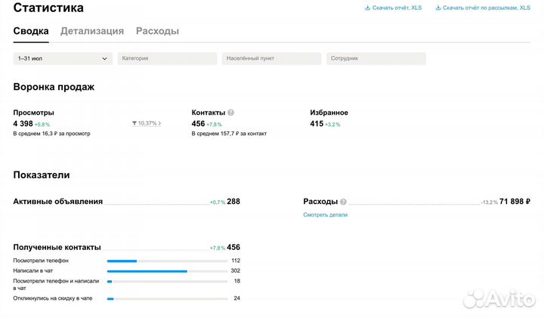Click the Сотрудник filter field
The height and width of the screenshot is (318, 544).
[x=376, y=58]
